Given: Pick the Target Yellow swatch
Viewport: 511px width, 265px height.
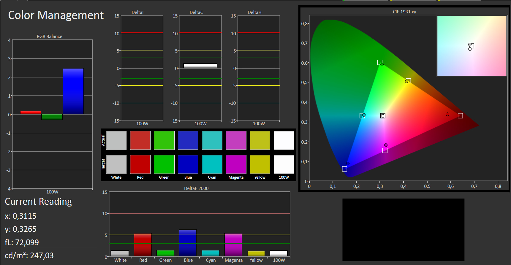Looking at the screenshot, I should tap(260, 164).
